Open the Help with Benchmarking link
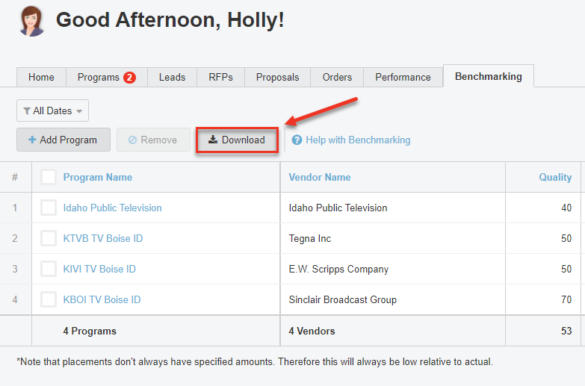585x386 pixels. click(358, 140)
